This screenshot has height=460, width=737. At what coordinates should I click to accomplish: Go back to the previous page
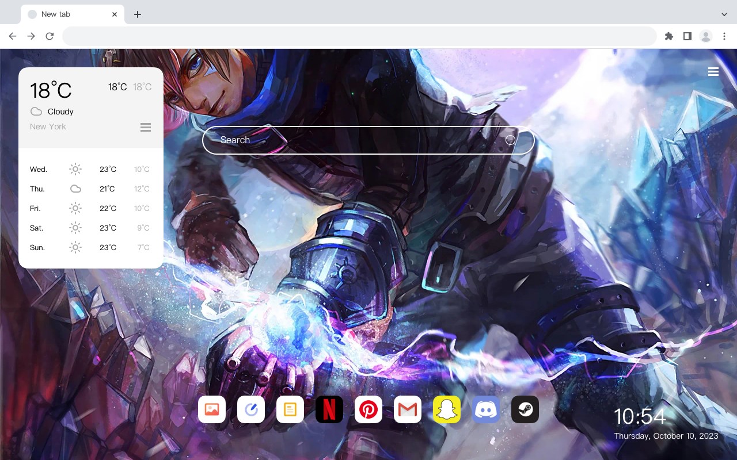13,36
